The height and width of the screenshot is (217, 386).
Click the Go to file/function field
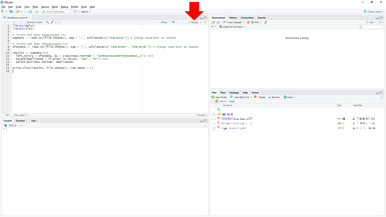(x=56, y=12)
